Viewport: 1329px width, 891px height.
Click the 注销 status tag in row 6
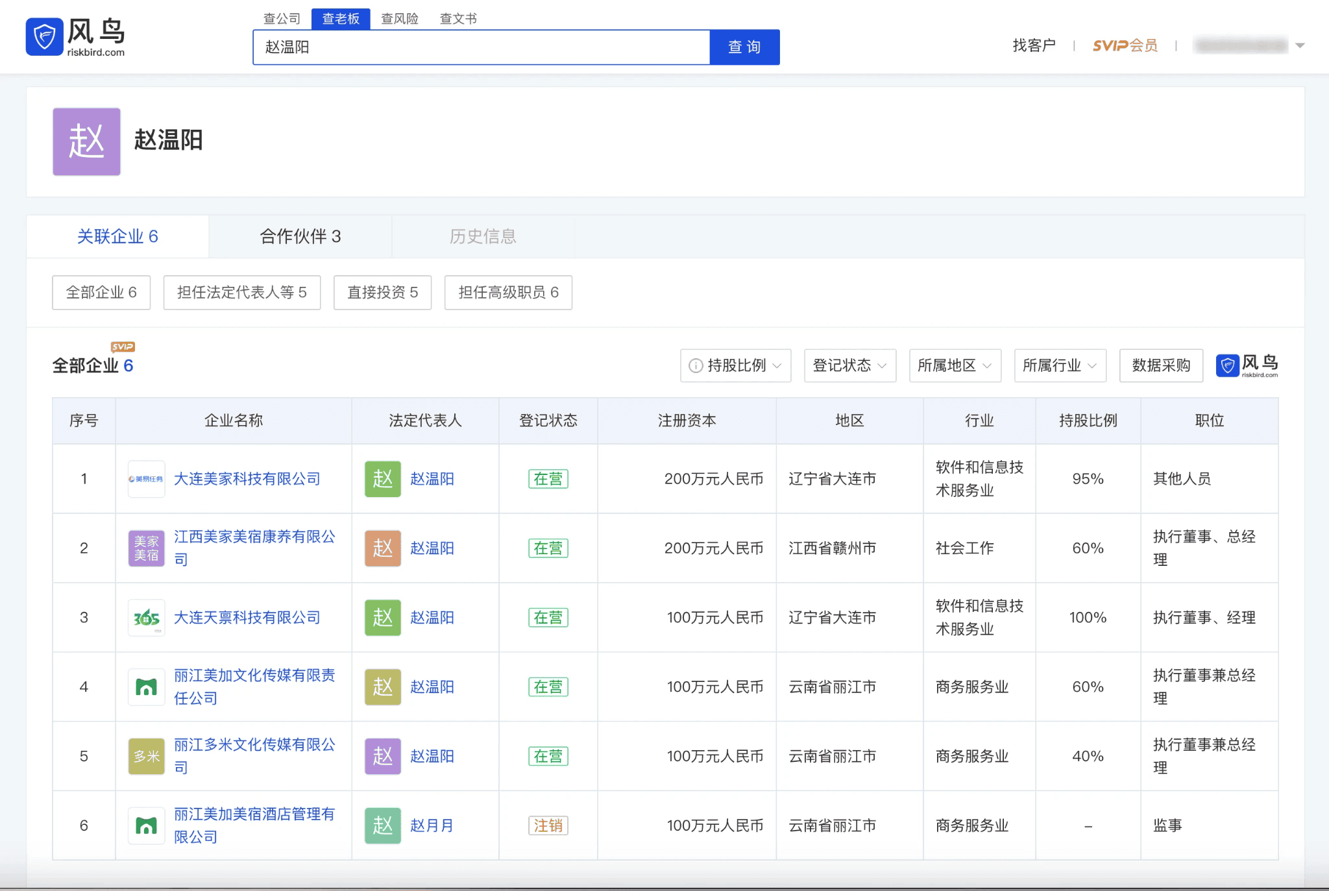(x=548, y=826)
